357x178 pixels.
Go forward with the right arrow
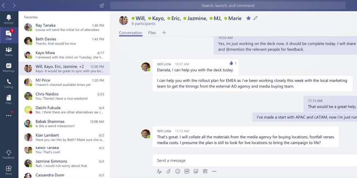click(14, 5)
